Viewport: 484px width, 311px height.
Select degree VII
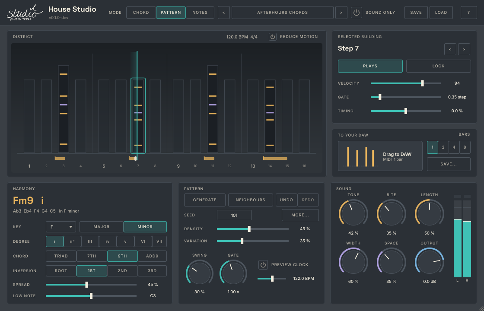(x=159, y=241)
